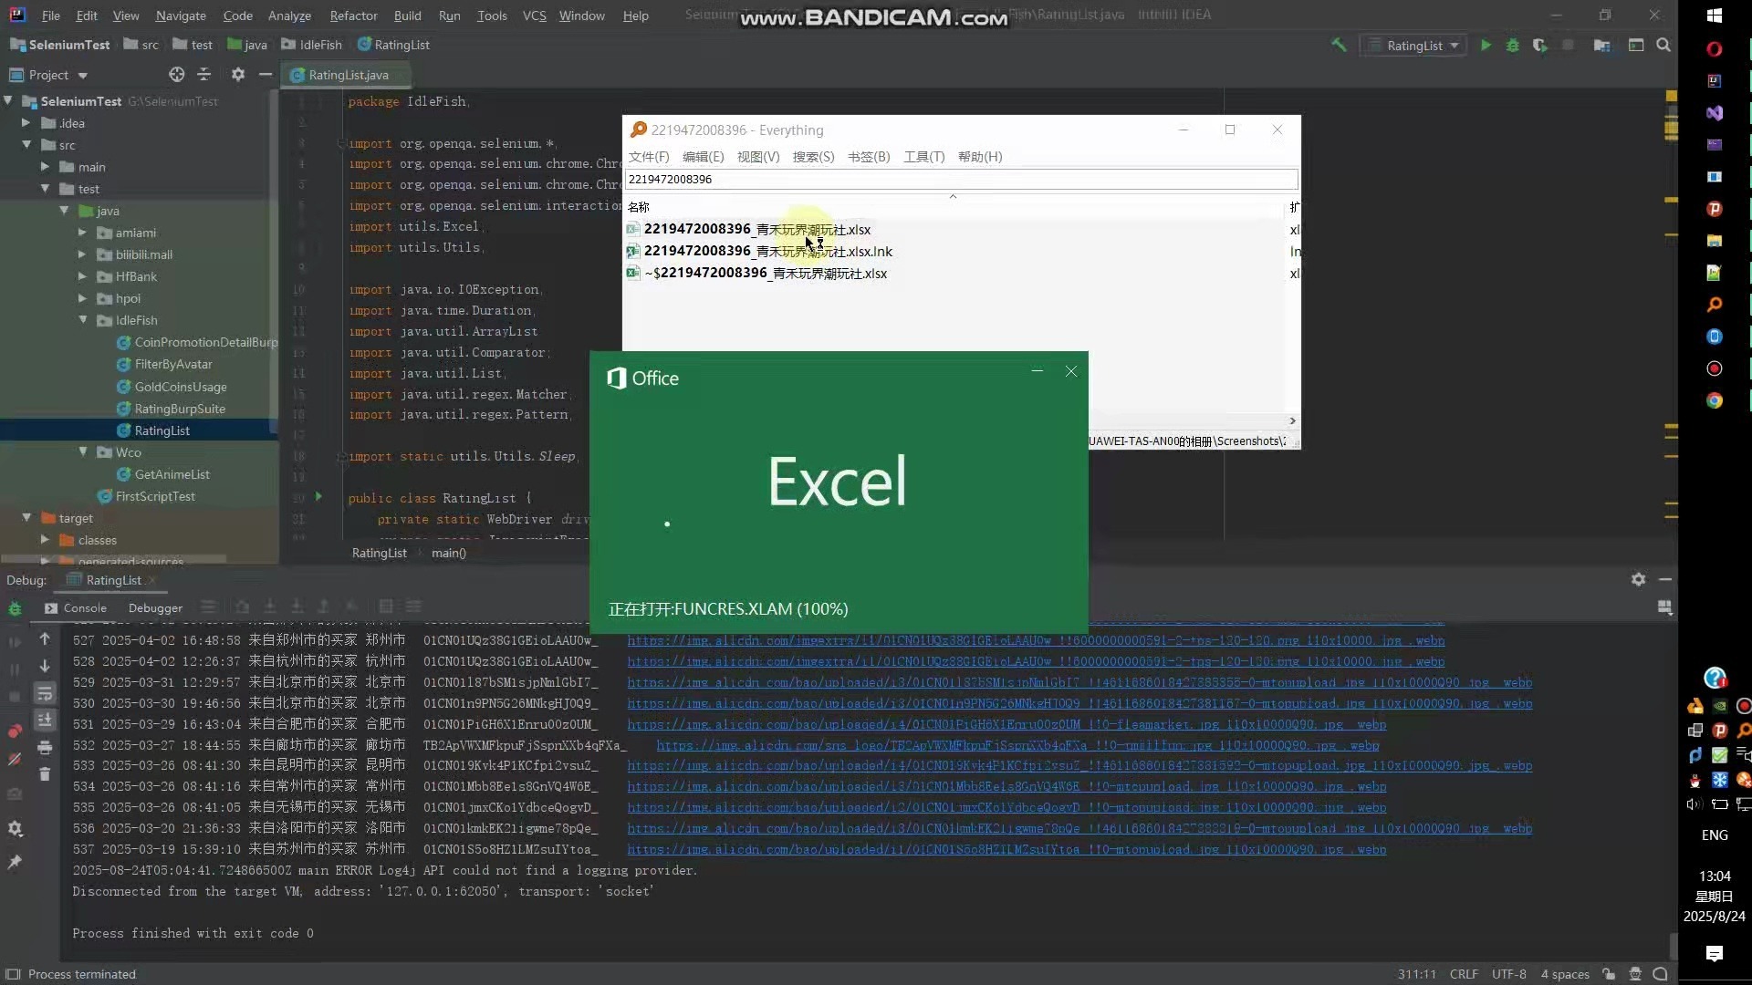This screenshot has height=985, width=1752.
Task: Click the locate-file target icon in Project panel
Action: click(176, 75)
